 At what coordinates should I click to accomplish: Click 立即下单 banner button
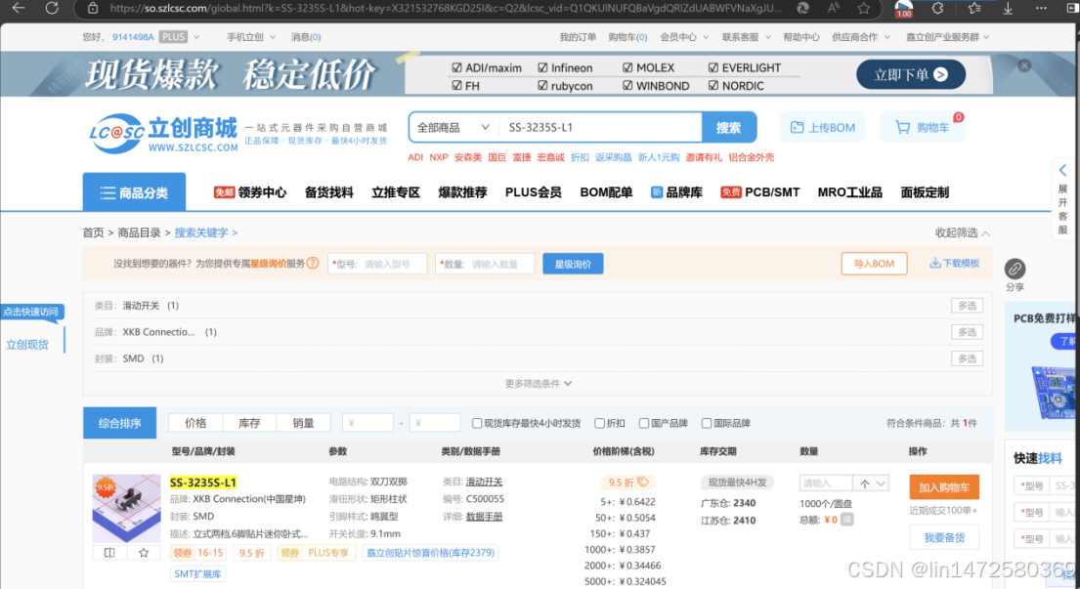point(911,74)
